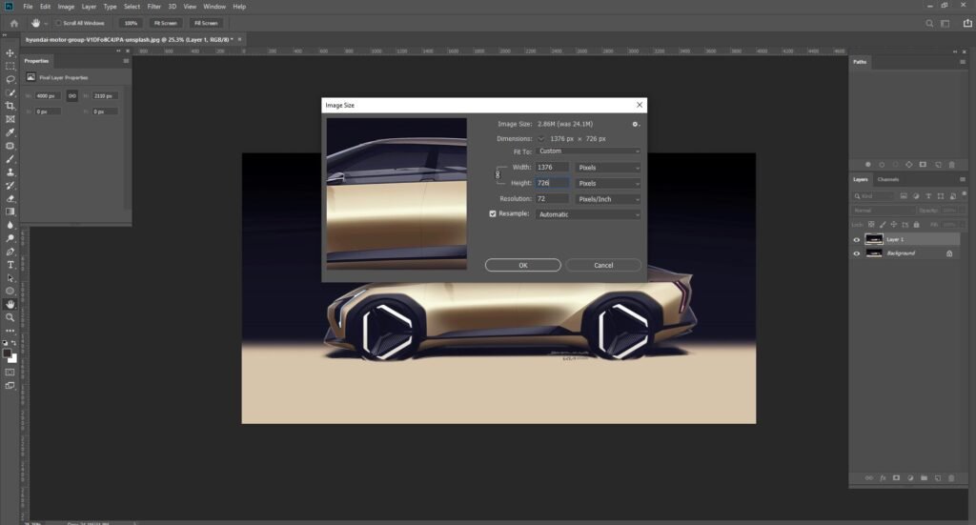Click the foreground color swatch

[7, 353]
